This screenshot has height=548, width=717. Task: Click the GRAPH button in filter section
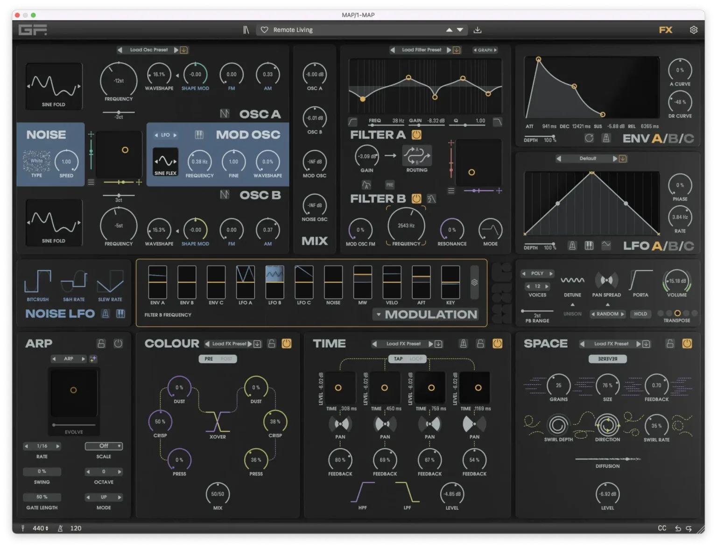point(485,50)
